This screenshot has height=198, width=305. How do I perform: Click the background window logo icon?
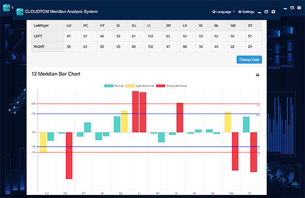click(7, 8)
